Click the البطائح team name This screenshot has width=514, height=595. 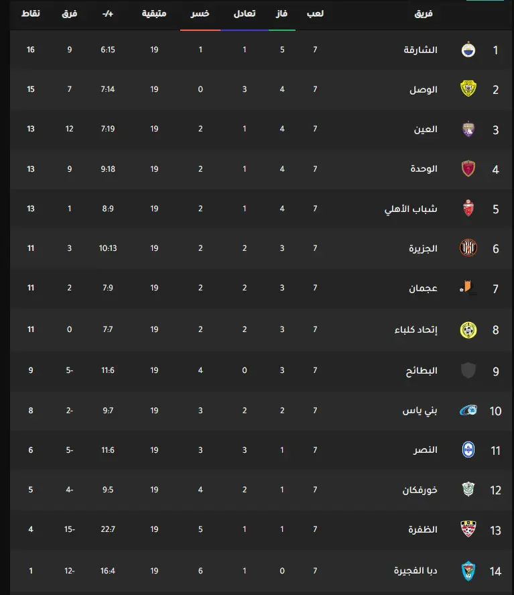coord(422,370)
